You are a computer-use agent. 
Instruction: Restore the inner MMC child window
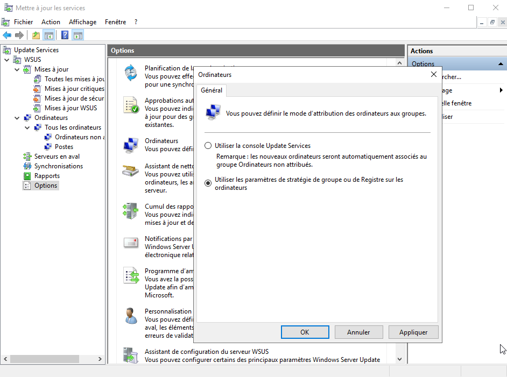pyautogui.click(x=492, y=22)
